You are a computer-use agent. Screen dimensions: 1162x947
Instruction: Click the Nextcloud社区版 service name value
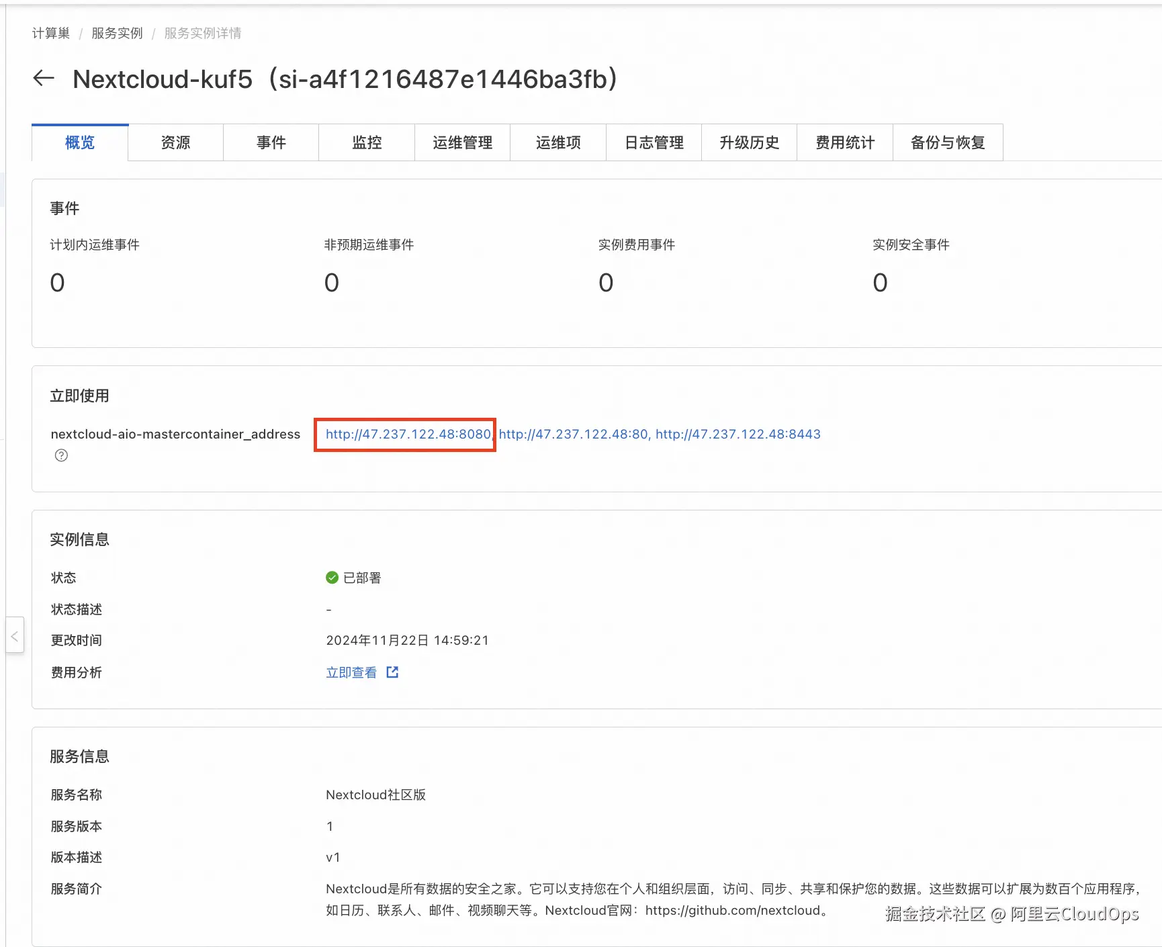[x=376, y=795]
